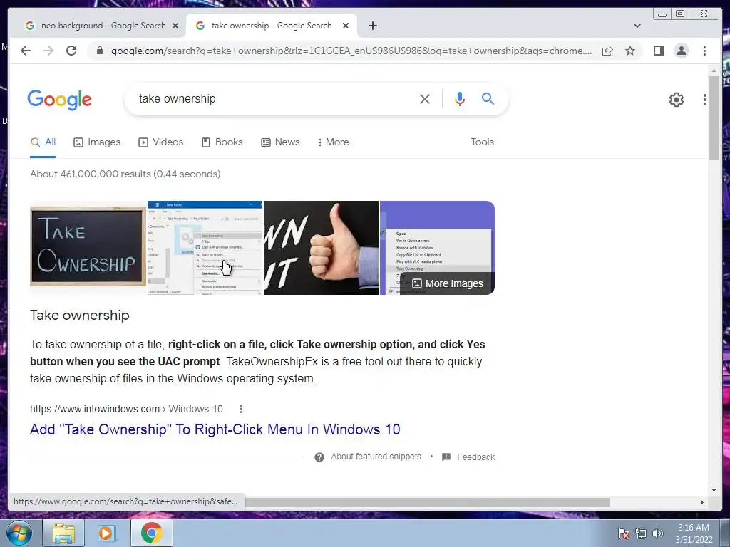This screenshot has height=547, width=730.
Task: Click the question mark help icon
Action: pyautogui.click(x=319, y=457)
